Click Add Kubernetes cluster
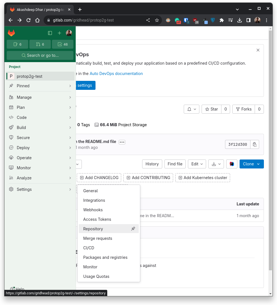The image size is (277, 305). (x=203, y=178)
